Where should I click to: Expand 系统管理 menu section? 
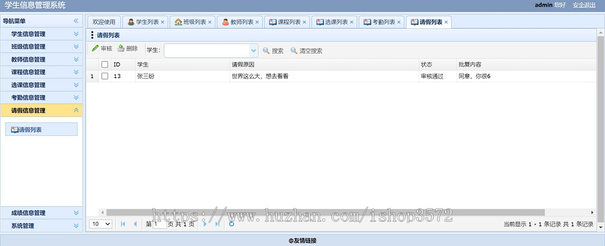point(76,226)
